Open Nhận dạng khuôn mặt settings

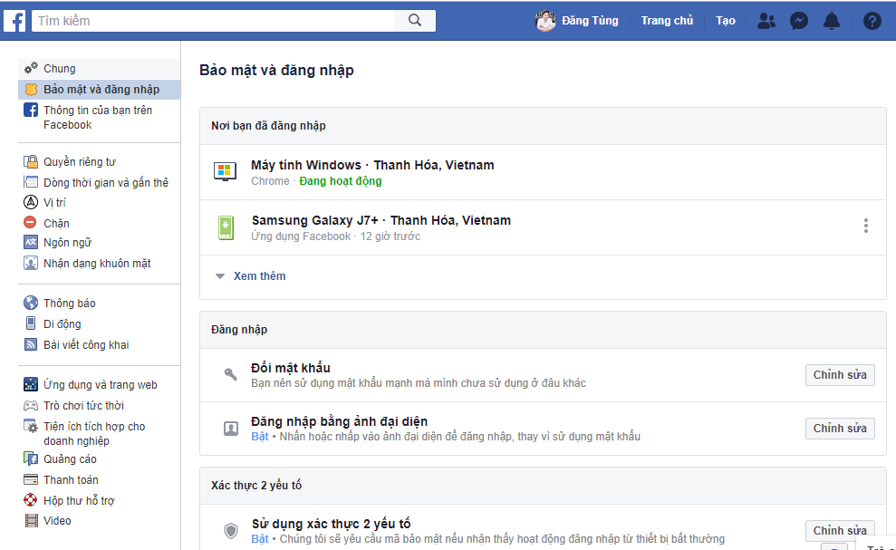(x=97, y=263)
